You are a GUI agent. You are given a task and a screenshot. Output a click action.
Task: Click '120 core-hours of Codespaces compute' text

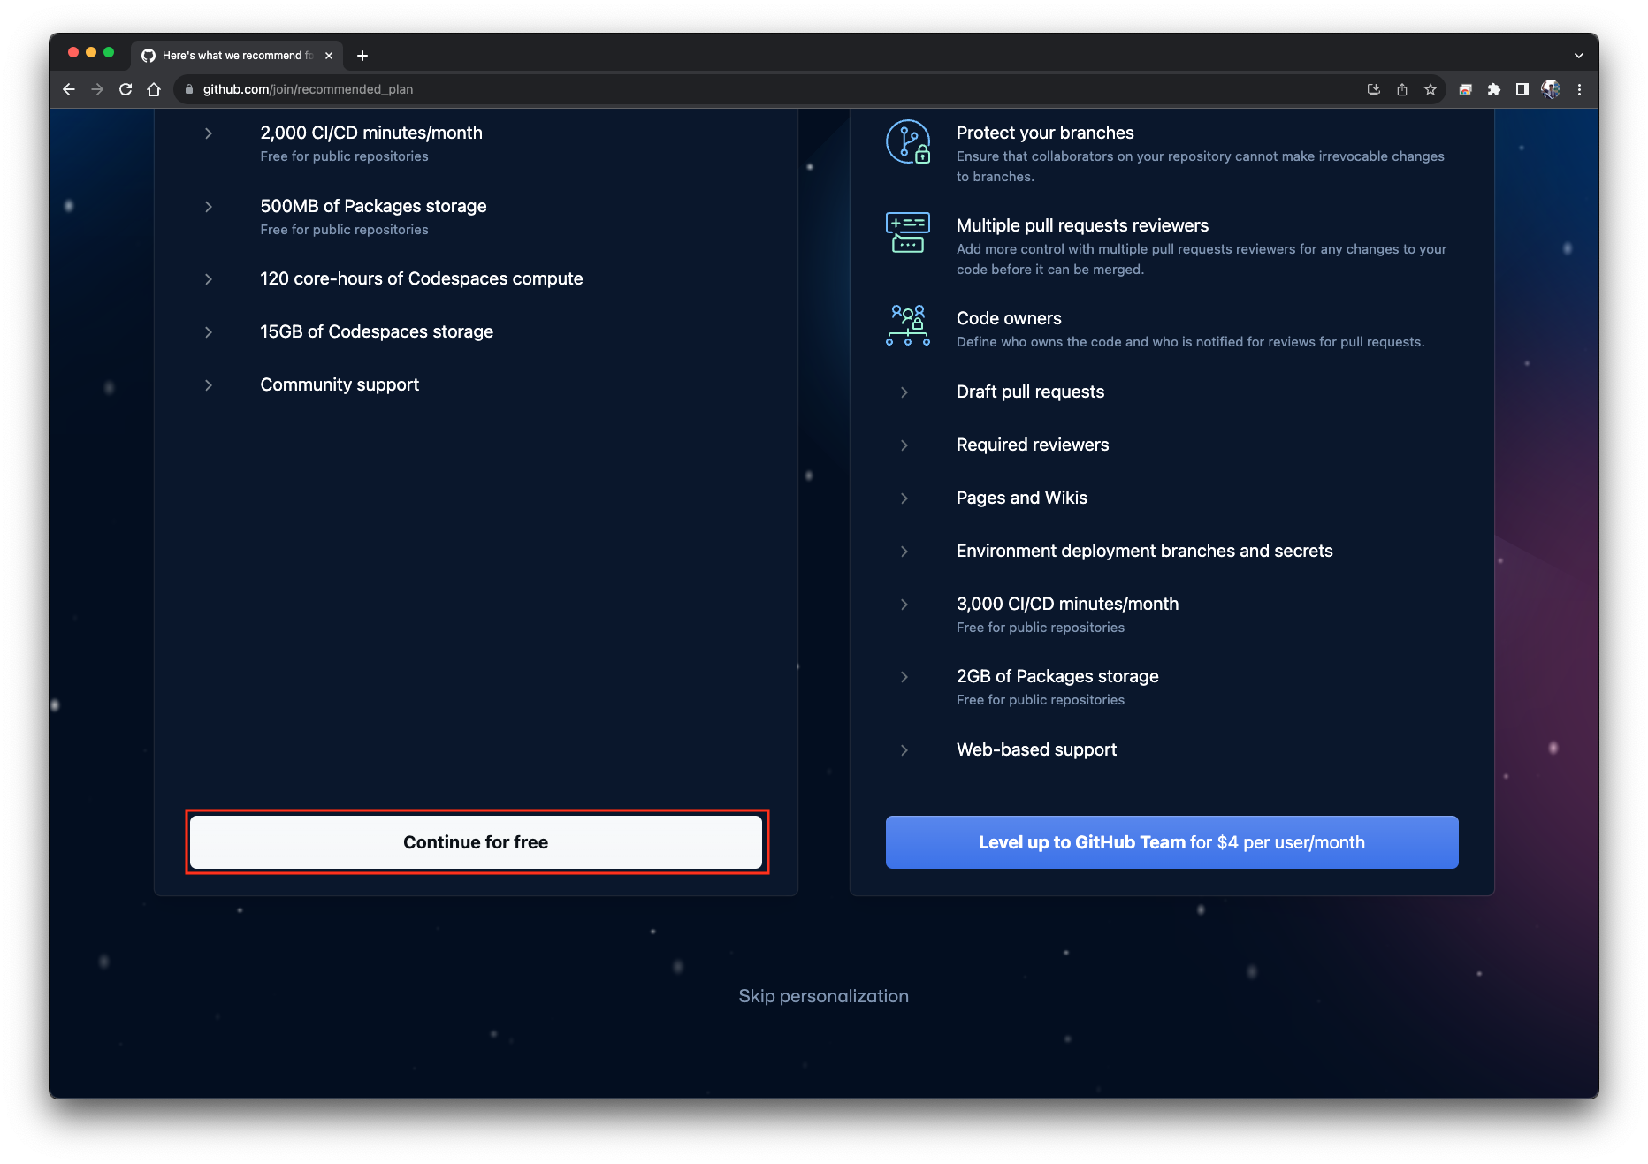click(x=422, y=278)
